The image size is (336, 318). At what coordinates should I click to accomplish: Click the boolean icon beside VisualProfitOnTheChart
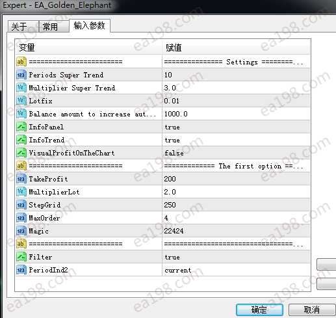point(21,153)
